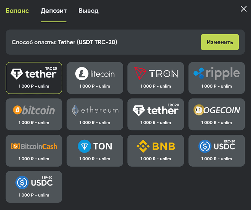Switch to the Баланс tab
Screen dimensions: 251x210
click(17, 11)
